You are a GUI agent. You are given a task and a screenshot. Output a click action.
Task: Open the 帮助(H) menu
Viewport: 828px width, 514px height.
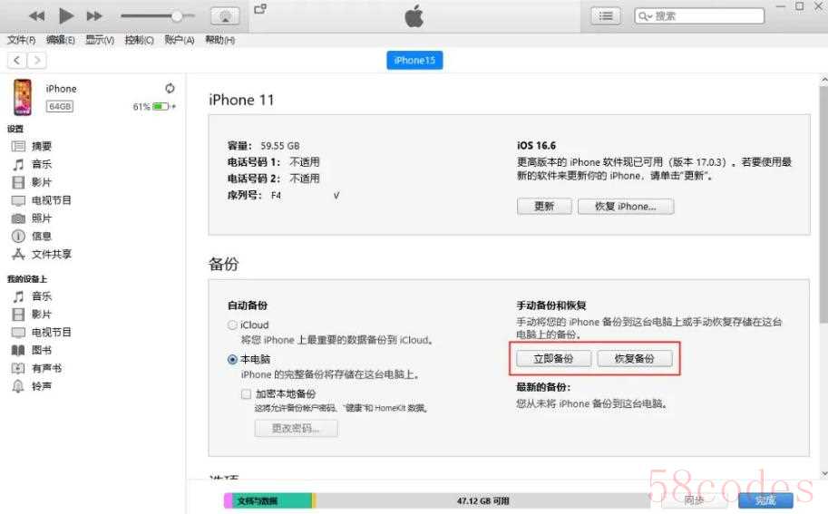click(219, 40)
